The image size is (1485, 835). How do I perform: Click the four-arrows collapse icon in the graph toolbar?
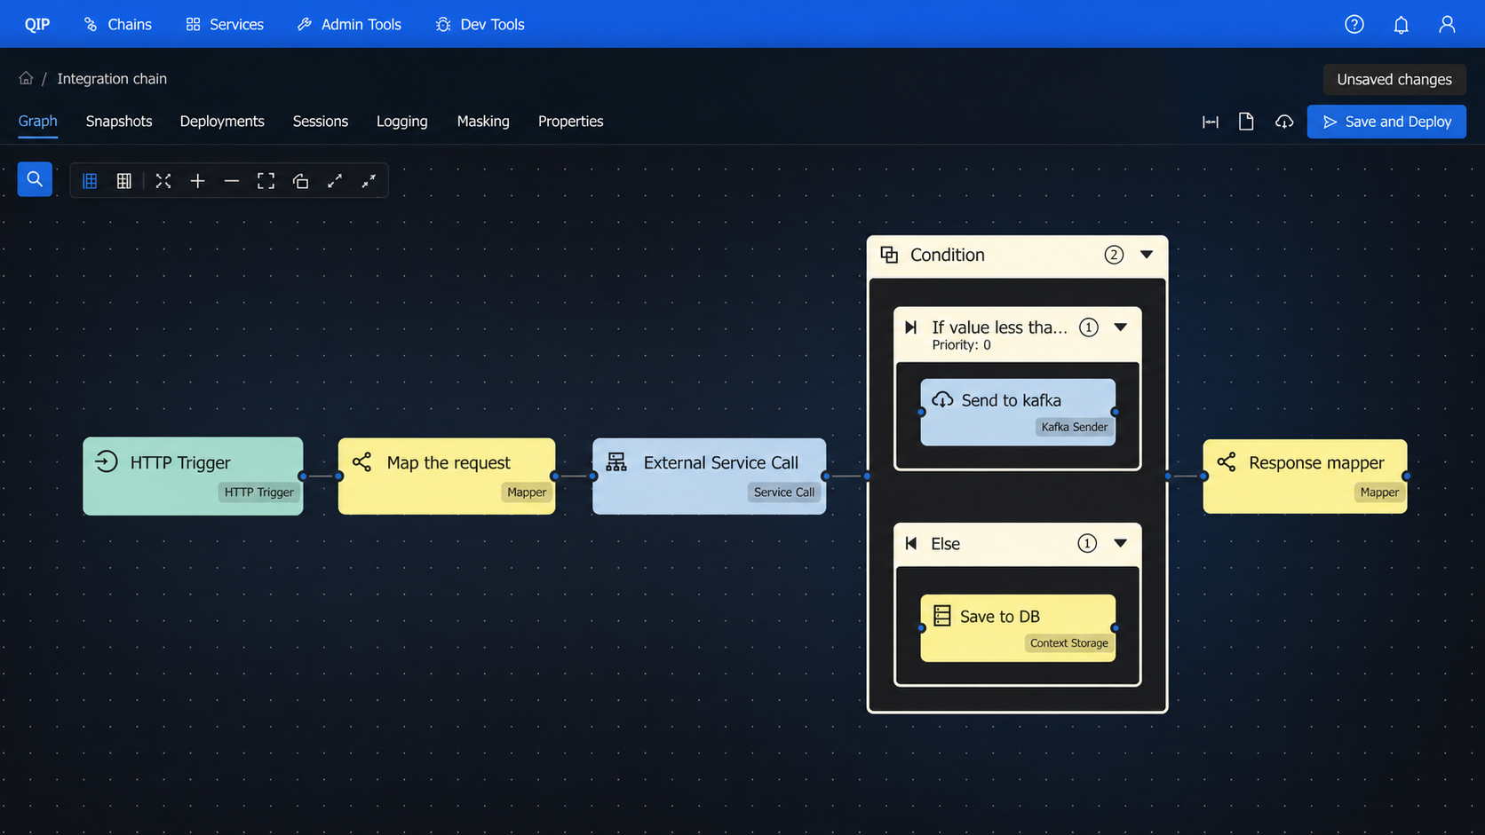[163, 181]
